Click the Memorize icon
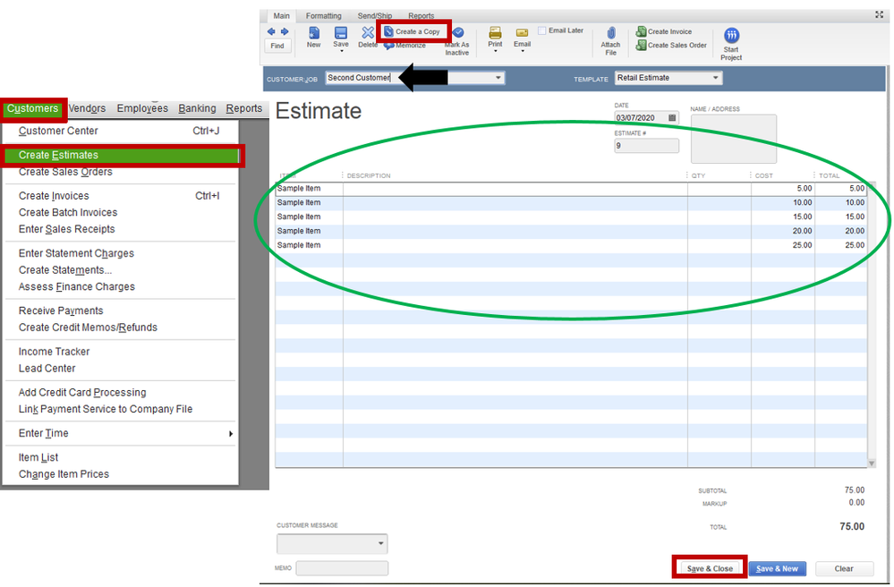The height and width of the screenshot is (587, 894). click(x=389, y=45)
